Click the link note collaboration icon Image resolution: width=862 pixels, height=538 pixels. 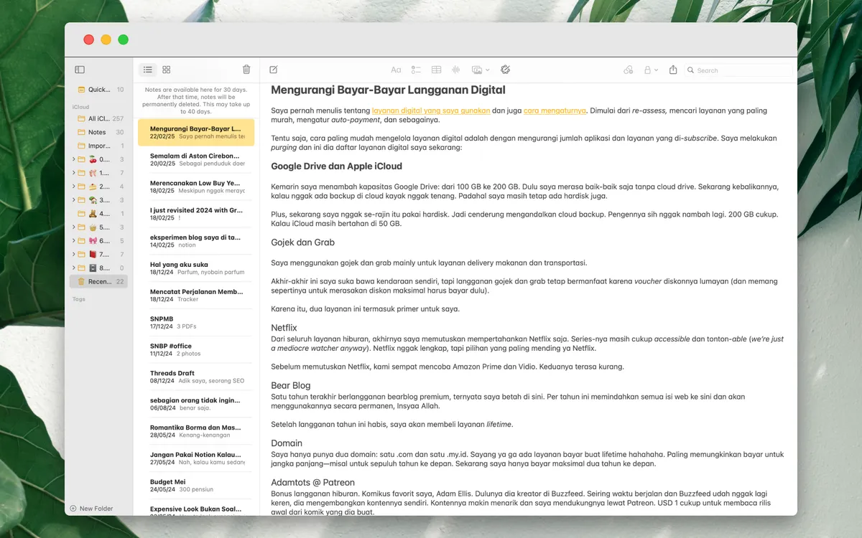pos(629,70)
